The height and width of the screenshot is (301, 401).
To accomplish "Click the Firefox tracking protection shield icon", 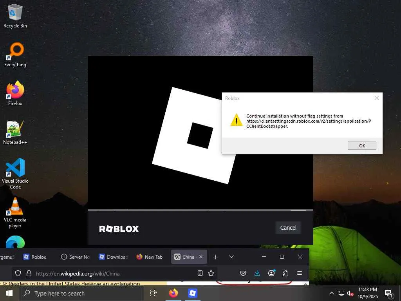I will click(x=18, y=273).
